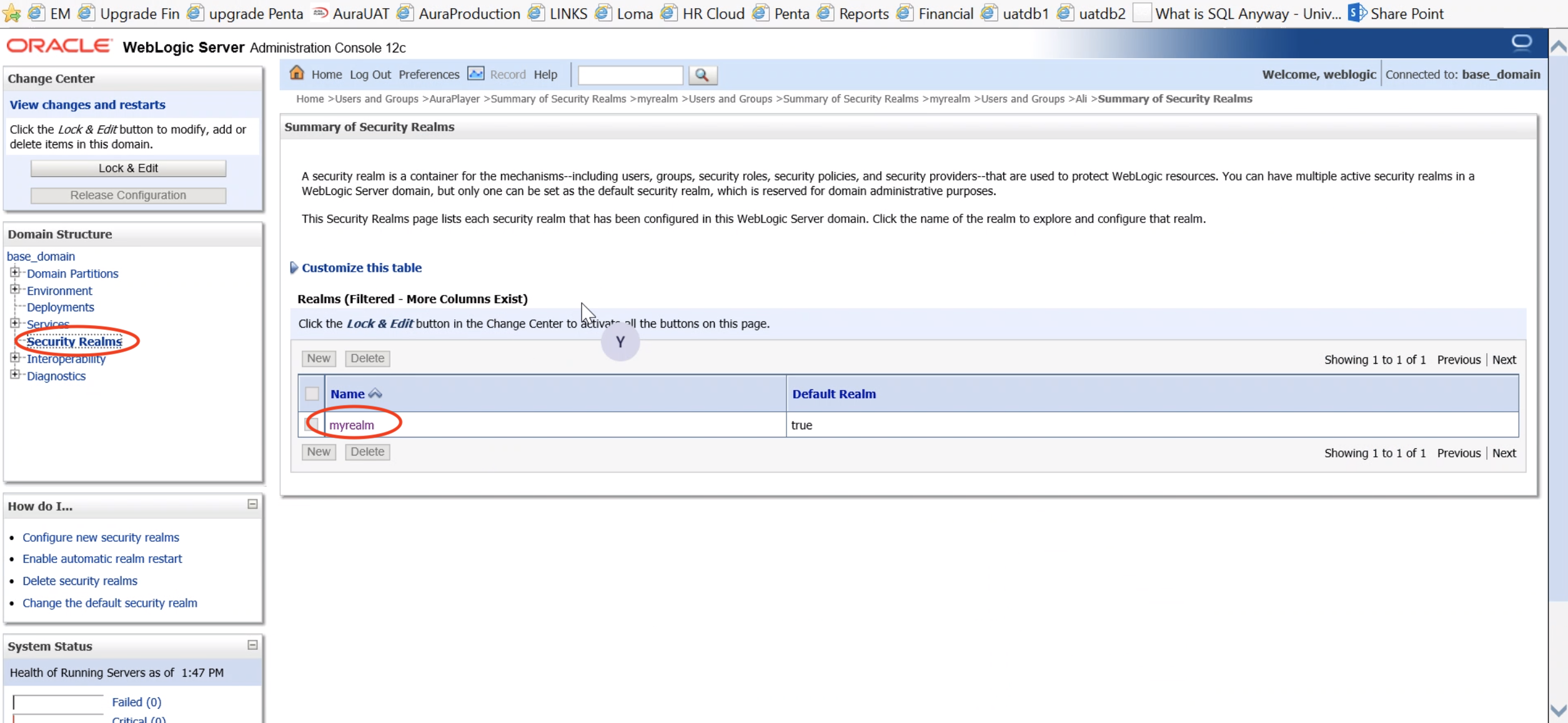Click AuraPlayer in the breadcrumb
Screen dimensions: 1568x723
click(x=454, y=99)
